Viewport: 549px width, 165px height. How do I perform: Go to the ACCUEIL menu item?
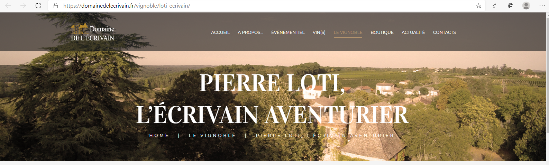pyautogui.click(x=220, y=32)
